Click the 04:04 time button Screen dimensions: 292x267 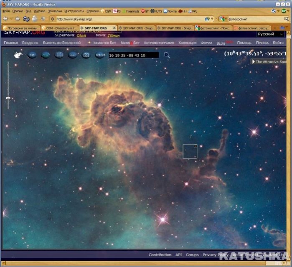pyautogui.click(x=100, y=55)
